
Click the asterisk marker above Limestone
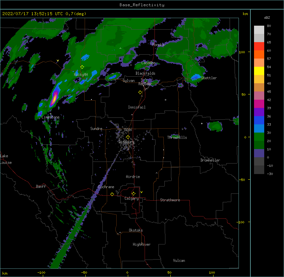click(x=51, y=114)
